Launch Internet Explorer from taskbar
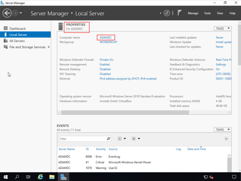241x181 pixels. coord(40,177)
